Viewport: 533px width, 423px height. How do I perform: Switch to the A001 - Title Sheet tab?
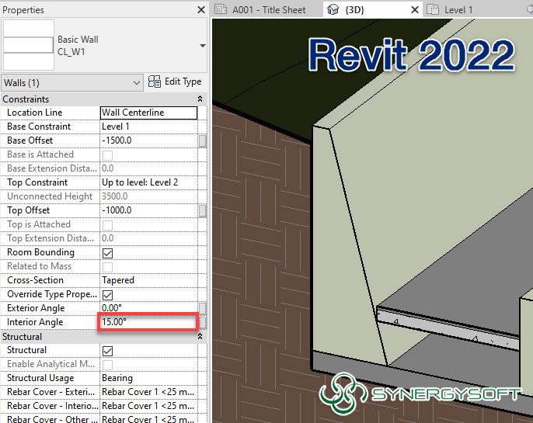[269, 10]
